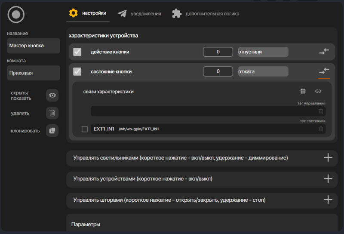Viewport: 344px width, 234px height.
Task: Switch to the уведомления tab
Action: (x=139, y=14)
